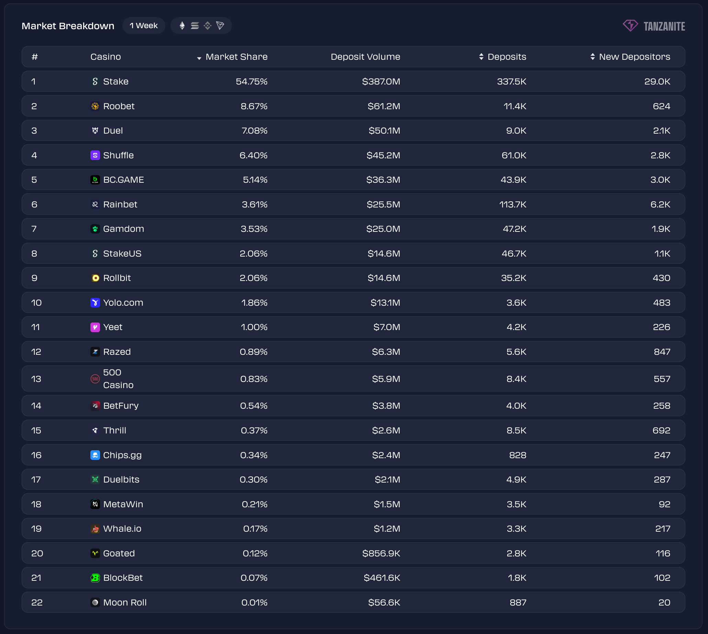Toggle the BNB chain filter icon
This screenshot has width=708, height=634.
tap(207, 26)
